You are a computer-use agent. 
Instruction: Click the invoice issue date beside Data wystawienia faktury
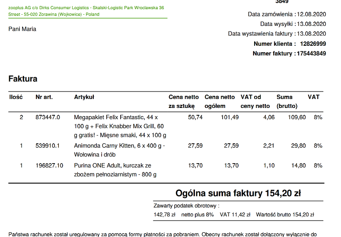(311, 34)
